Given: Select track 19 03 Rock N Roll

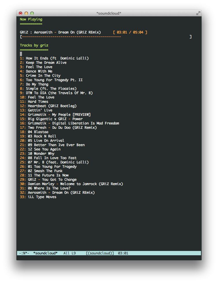Looking at the screenshot, I should [x=38, y=136].
